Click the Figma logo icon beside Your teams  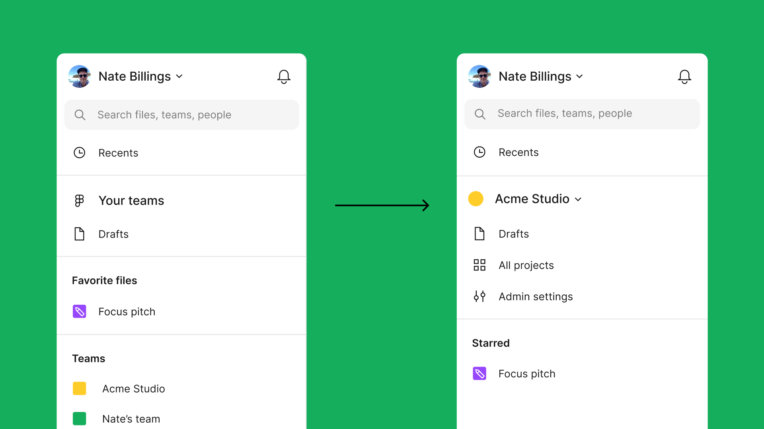[x=79, y=201]
